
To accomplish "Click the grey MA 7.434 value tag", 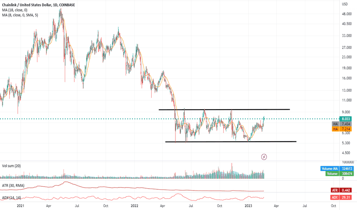I will (x=342, y=124).
